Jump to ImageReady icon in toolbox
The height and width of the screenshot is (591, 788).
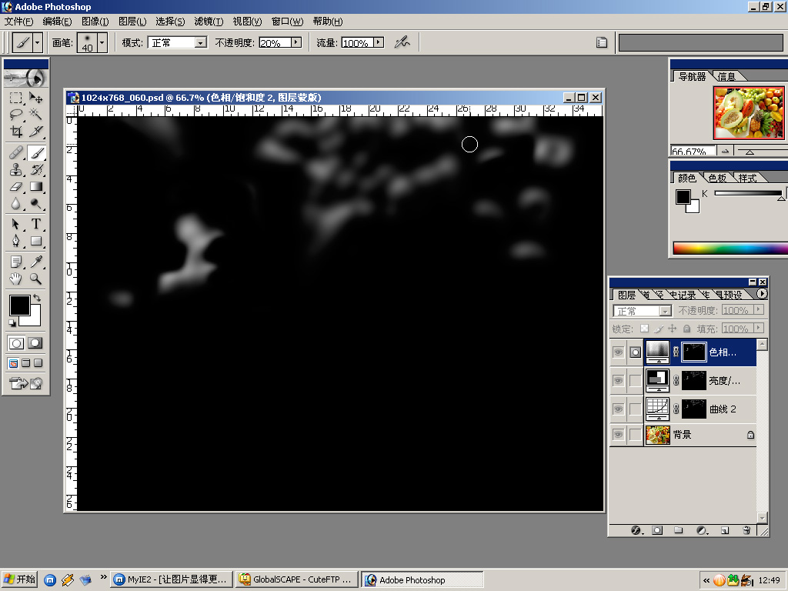pos(25,383)
